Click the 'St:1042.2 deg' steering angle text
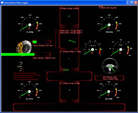 coord(110,77)
